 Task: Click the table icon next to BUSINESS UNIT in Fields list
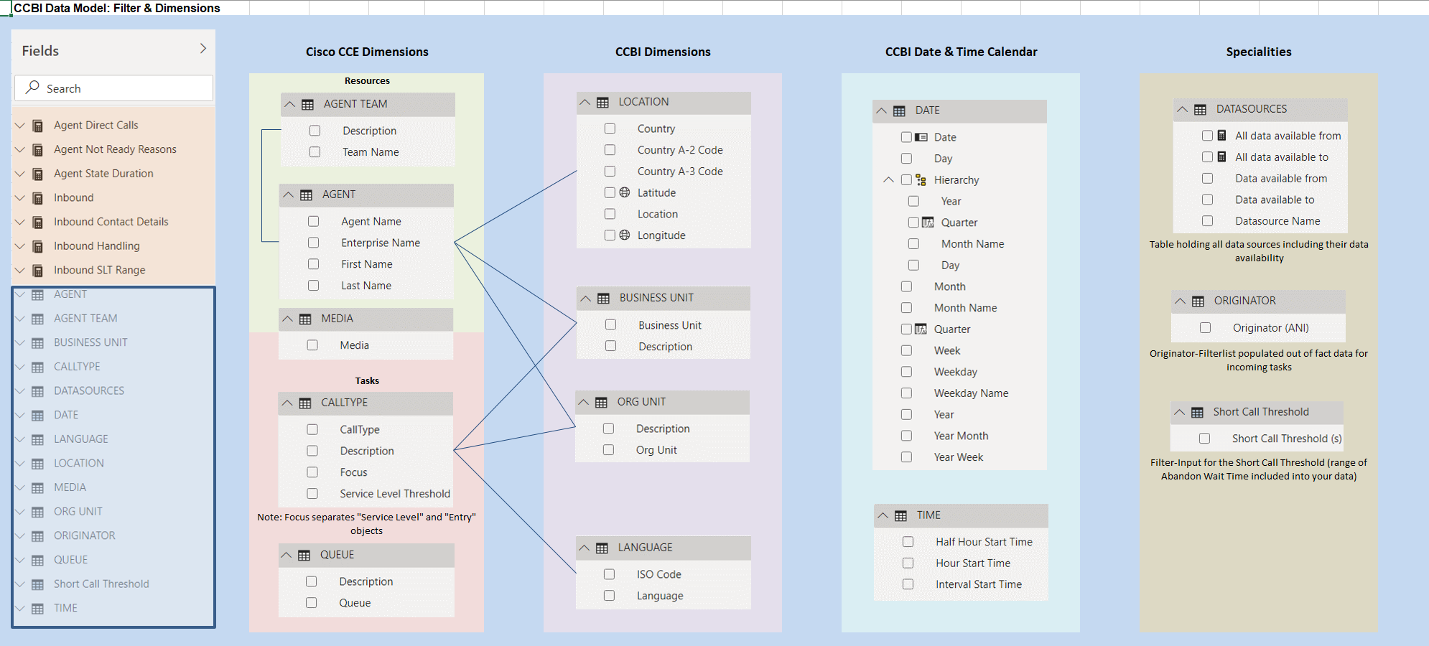click(x=38, y=343)
